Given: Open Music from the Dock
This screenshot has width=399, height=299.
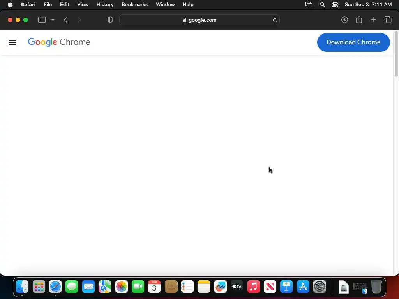Looking at the screenshot, I should click(253, 287).
